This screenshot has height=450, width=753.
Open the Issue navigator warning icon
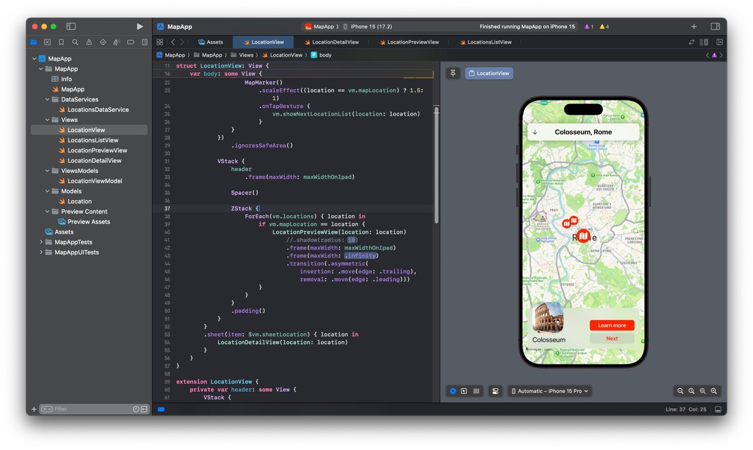click(x=89, y=42)
